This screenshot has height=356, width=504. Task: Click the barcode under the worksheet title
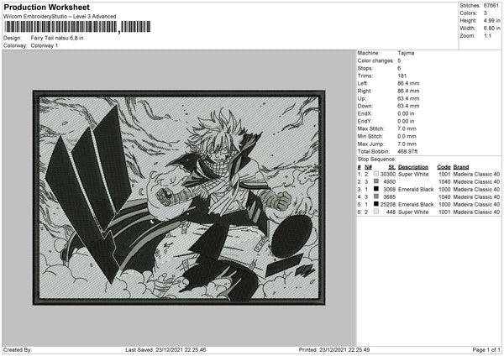(76, 27)
